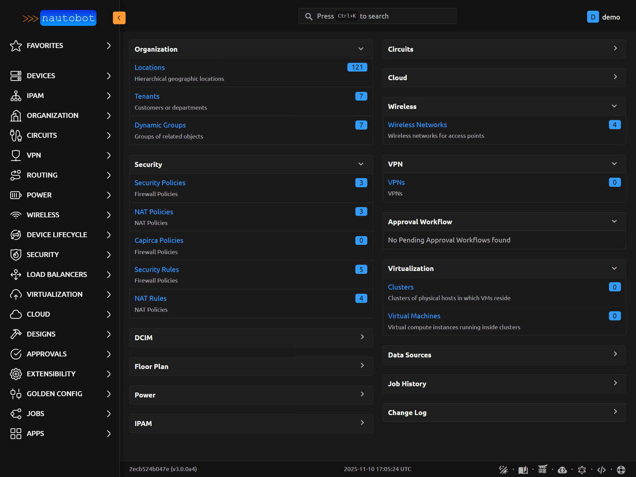Open the help lifebuoy icon in the footer
Viewport: 636px width, 477px height.
(621, 469)
